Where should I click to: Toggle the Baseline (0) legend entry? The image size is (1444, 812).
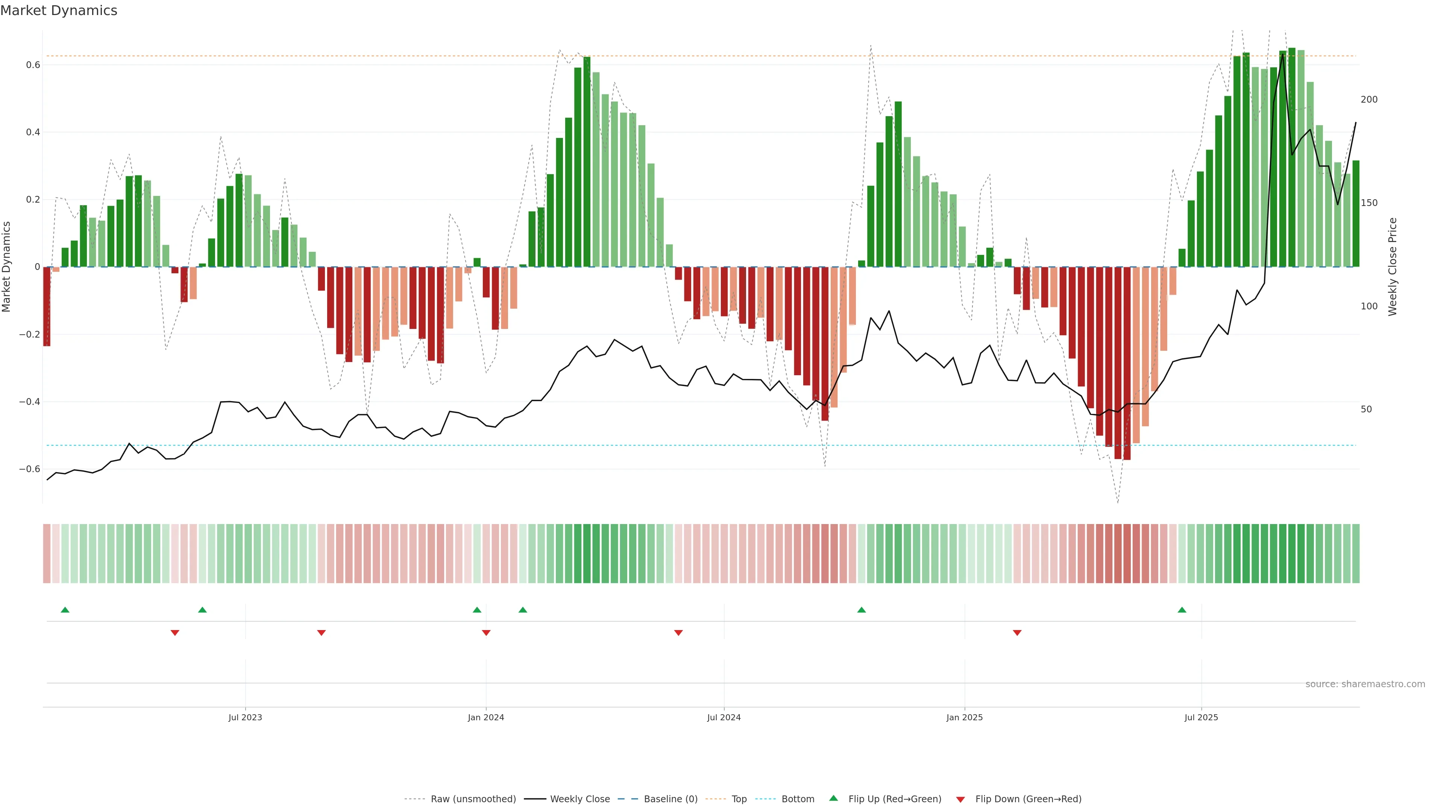(x=670, y=799)
